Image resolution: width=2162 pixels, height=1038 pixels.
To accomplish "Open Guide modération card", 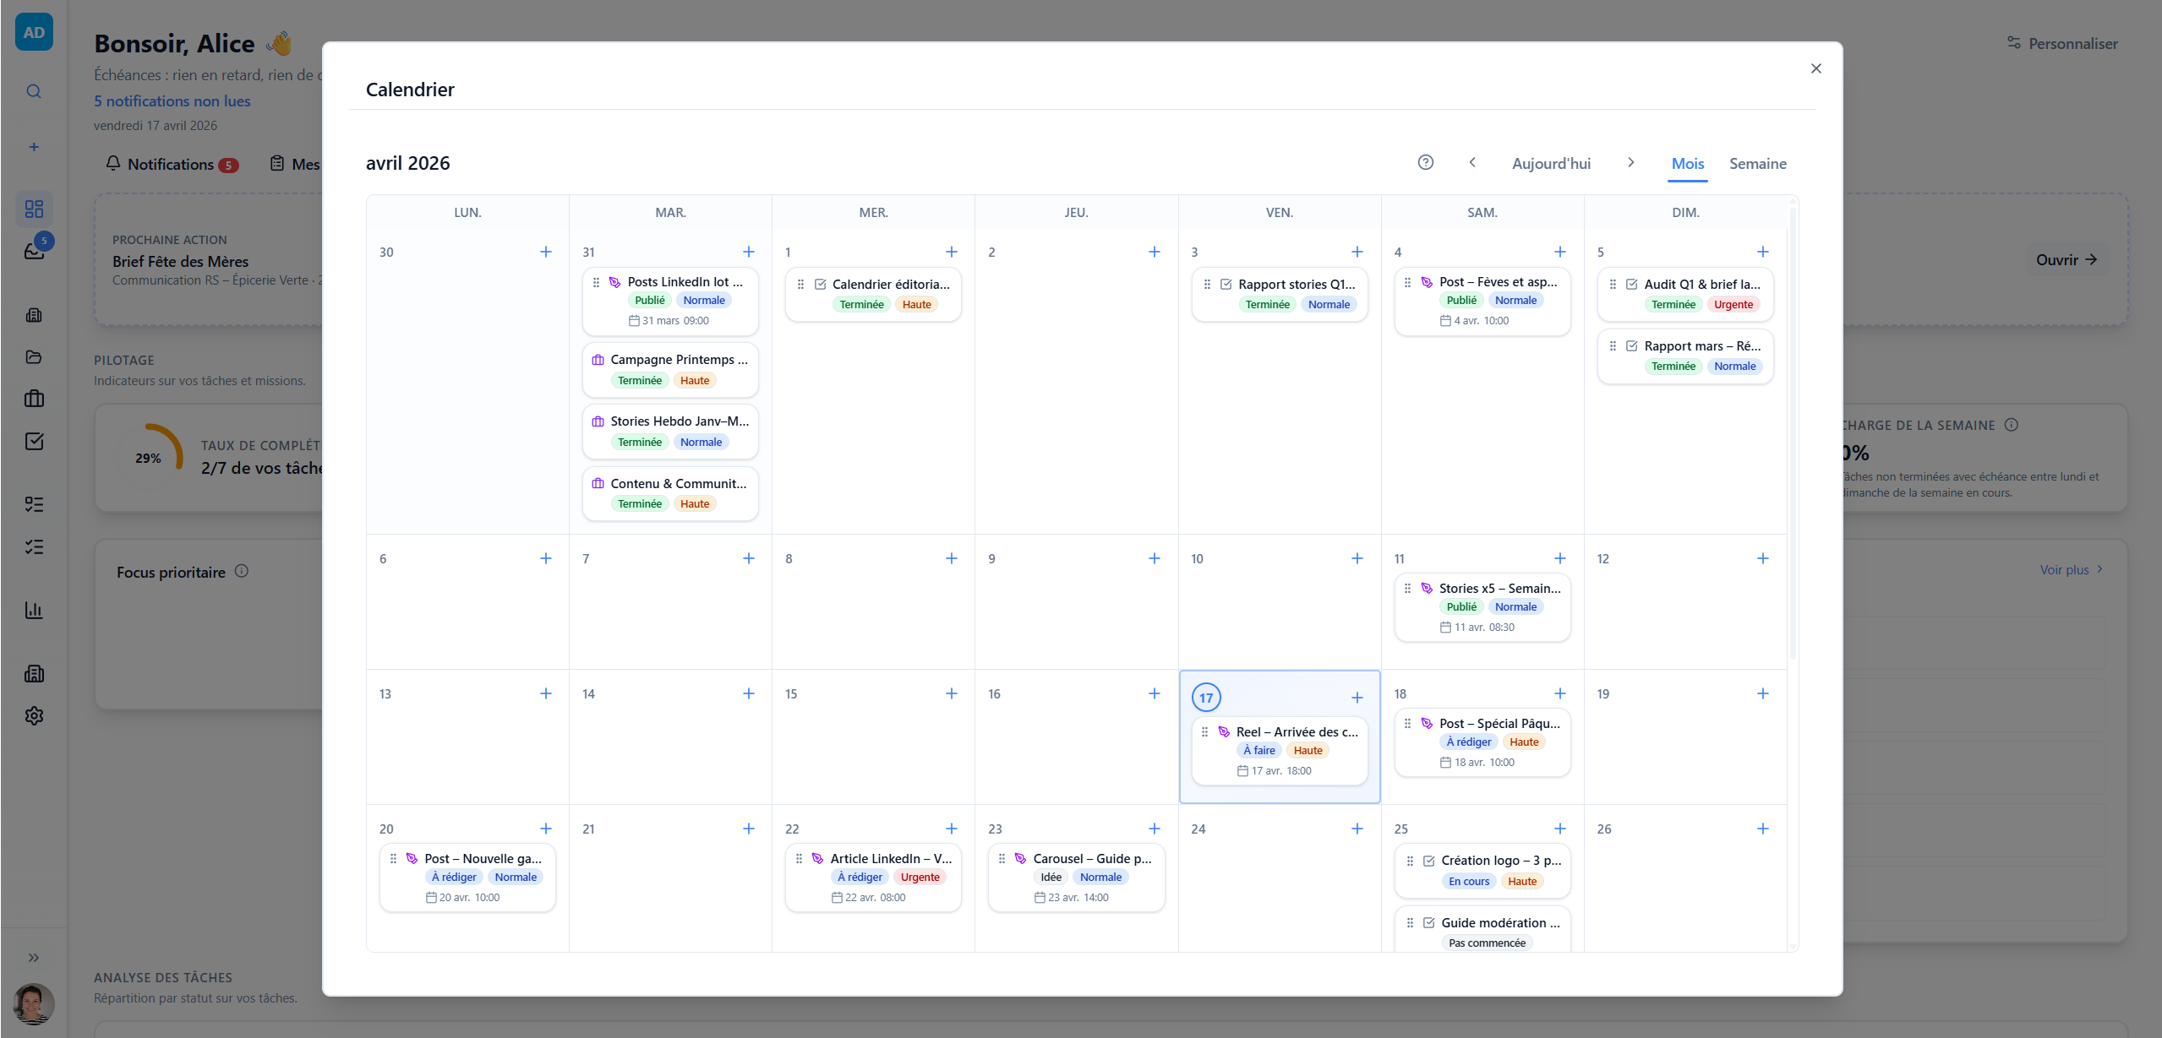I will (x=1482, y=929).
